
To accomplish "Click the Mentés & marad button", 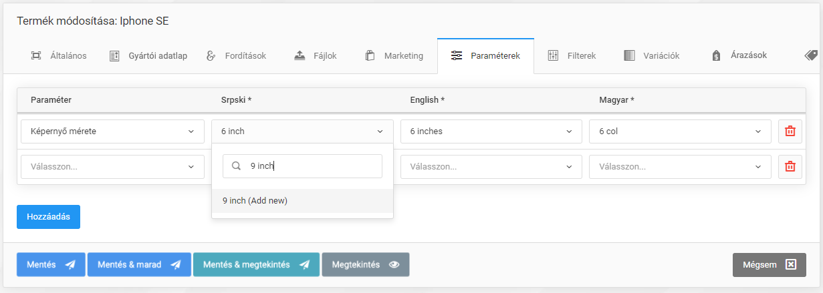I will pos(139,264).
